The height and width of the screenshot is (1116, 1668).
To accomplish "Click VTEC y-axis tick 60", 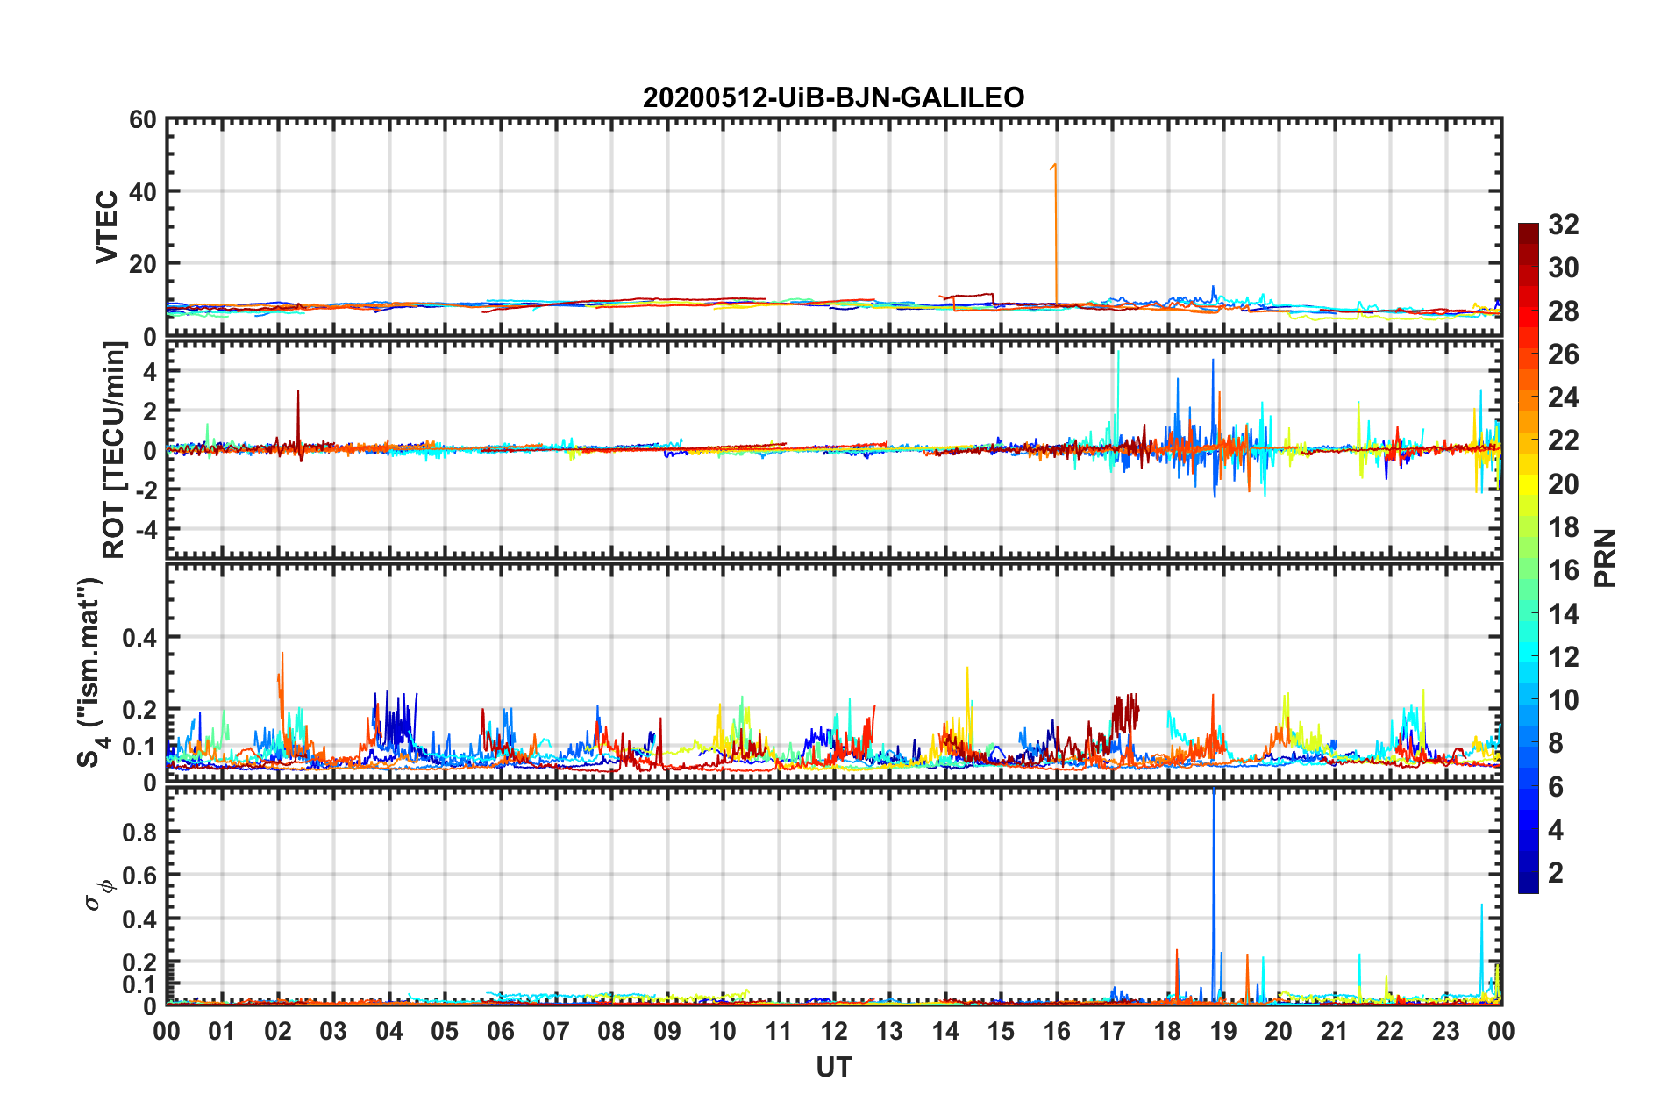I will coord(143,120).
